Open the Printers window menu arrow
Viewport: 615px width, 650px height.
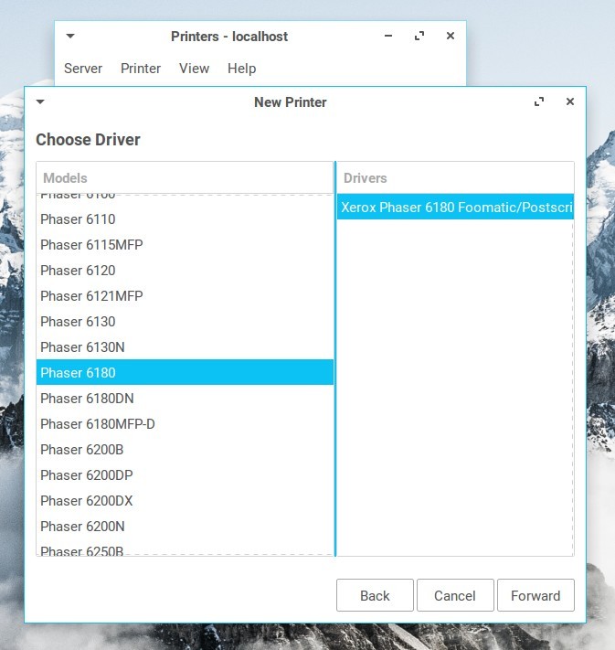point(70,37)
